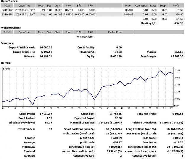
Task: Select the chfjpy item cell
Action: pyautogui.click(x=58, y=10)
